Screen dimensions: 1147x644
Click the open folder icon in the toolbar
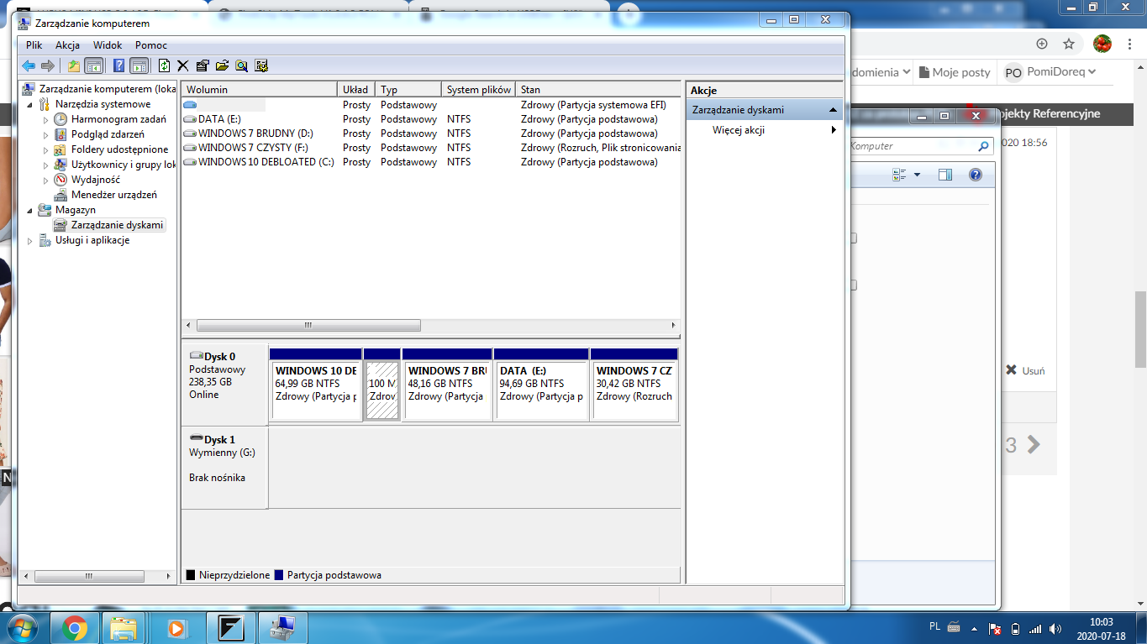(222, 65)
